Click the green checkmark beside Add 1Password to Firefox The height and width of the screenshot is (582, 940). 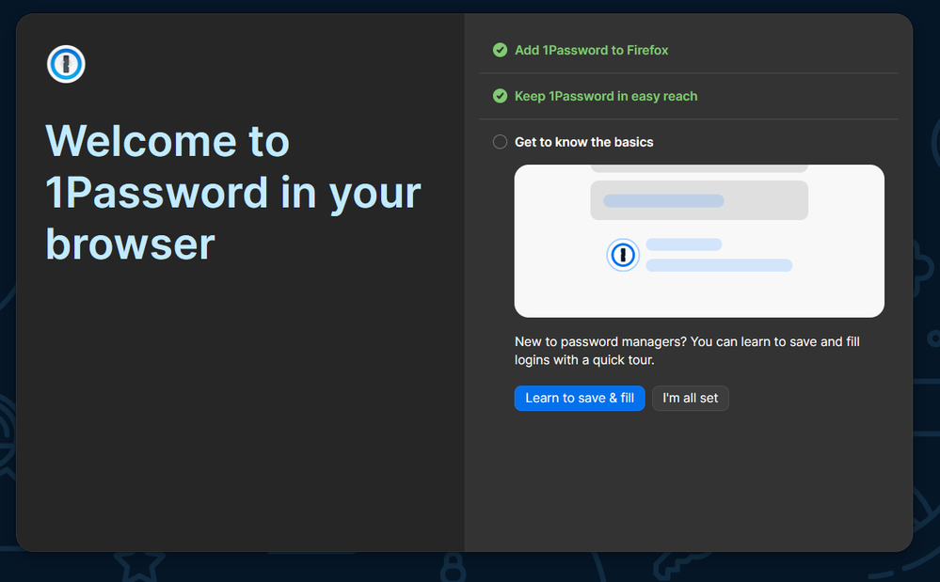tap(500, 50)
